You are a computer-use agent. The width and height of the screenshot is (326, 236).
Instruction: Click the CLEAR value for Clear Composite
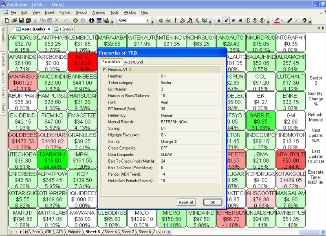(x=189, y=154)
